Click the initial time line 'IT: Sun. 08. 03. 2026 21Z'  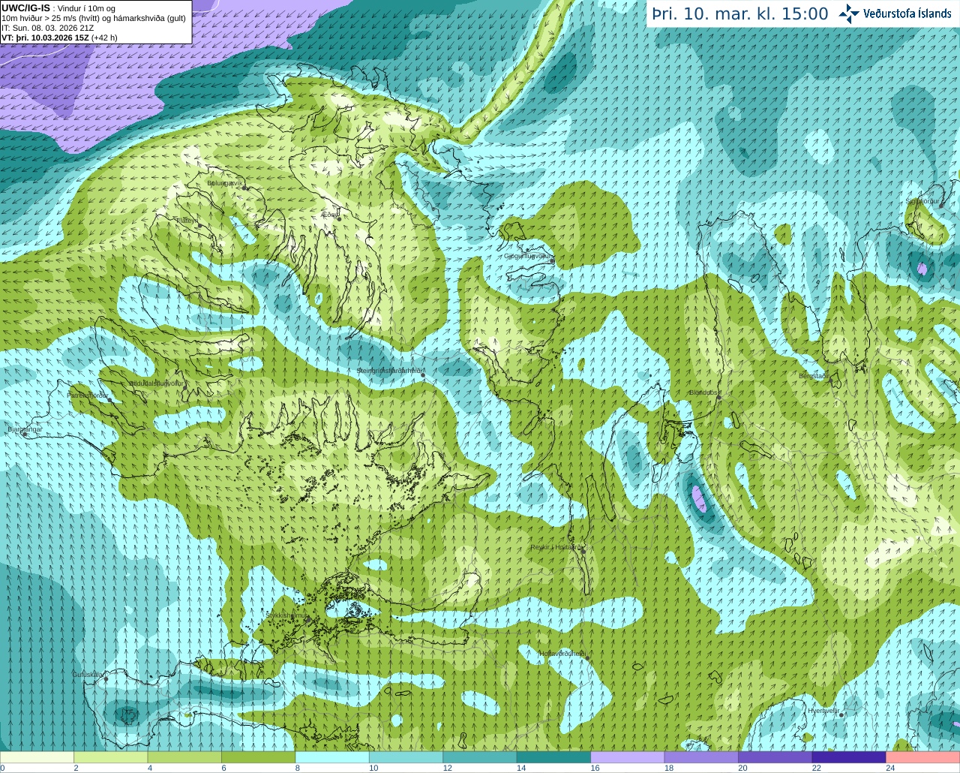[47, 28]
